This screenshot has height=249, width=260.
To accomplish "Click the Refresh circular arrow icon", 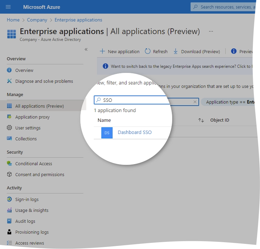I will 147,51.
